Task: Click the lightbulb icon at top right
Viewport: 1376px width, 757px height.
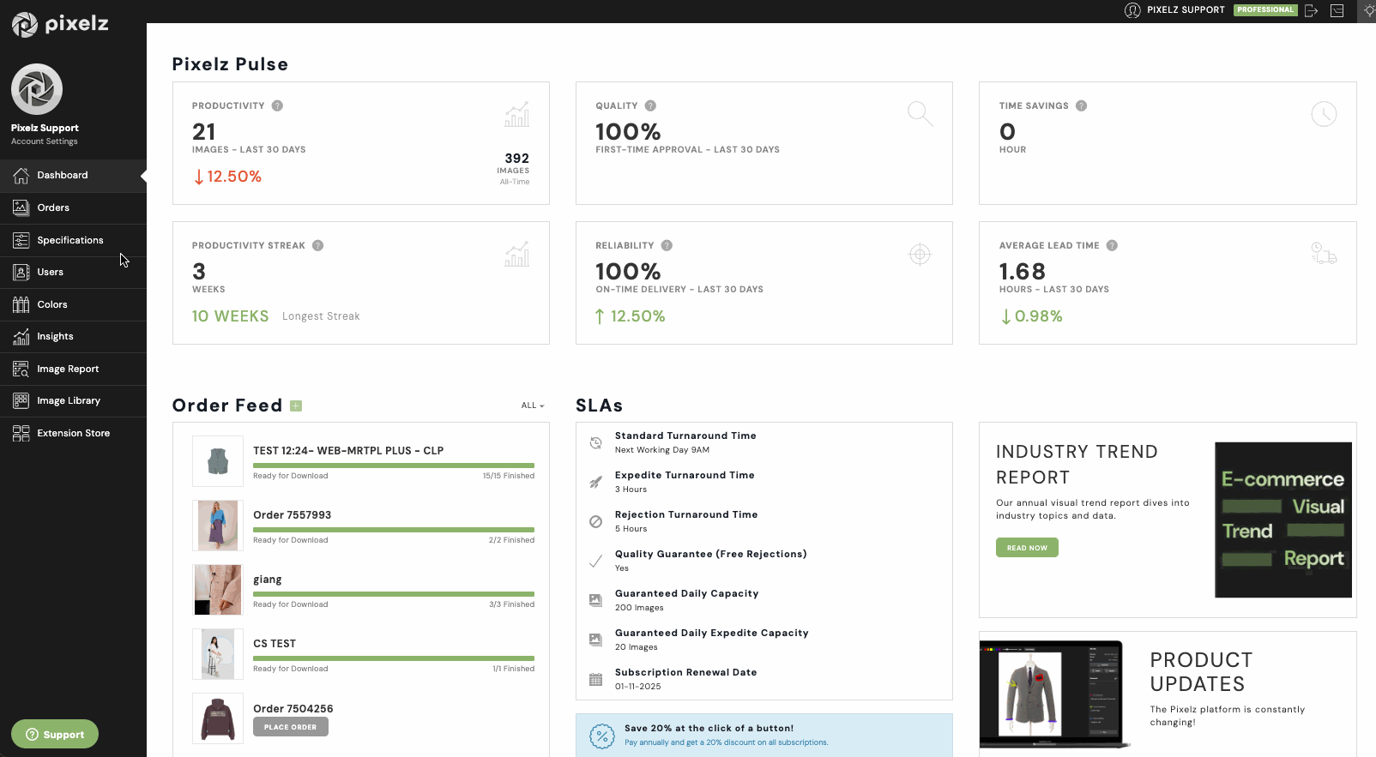Action: click(x=1368, y=10)
